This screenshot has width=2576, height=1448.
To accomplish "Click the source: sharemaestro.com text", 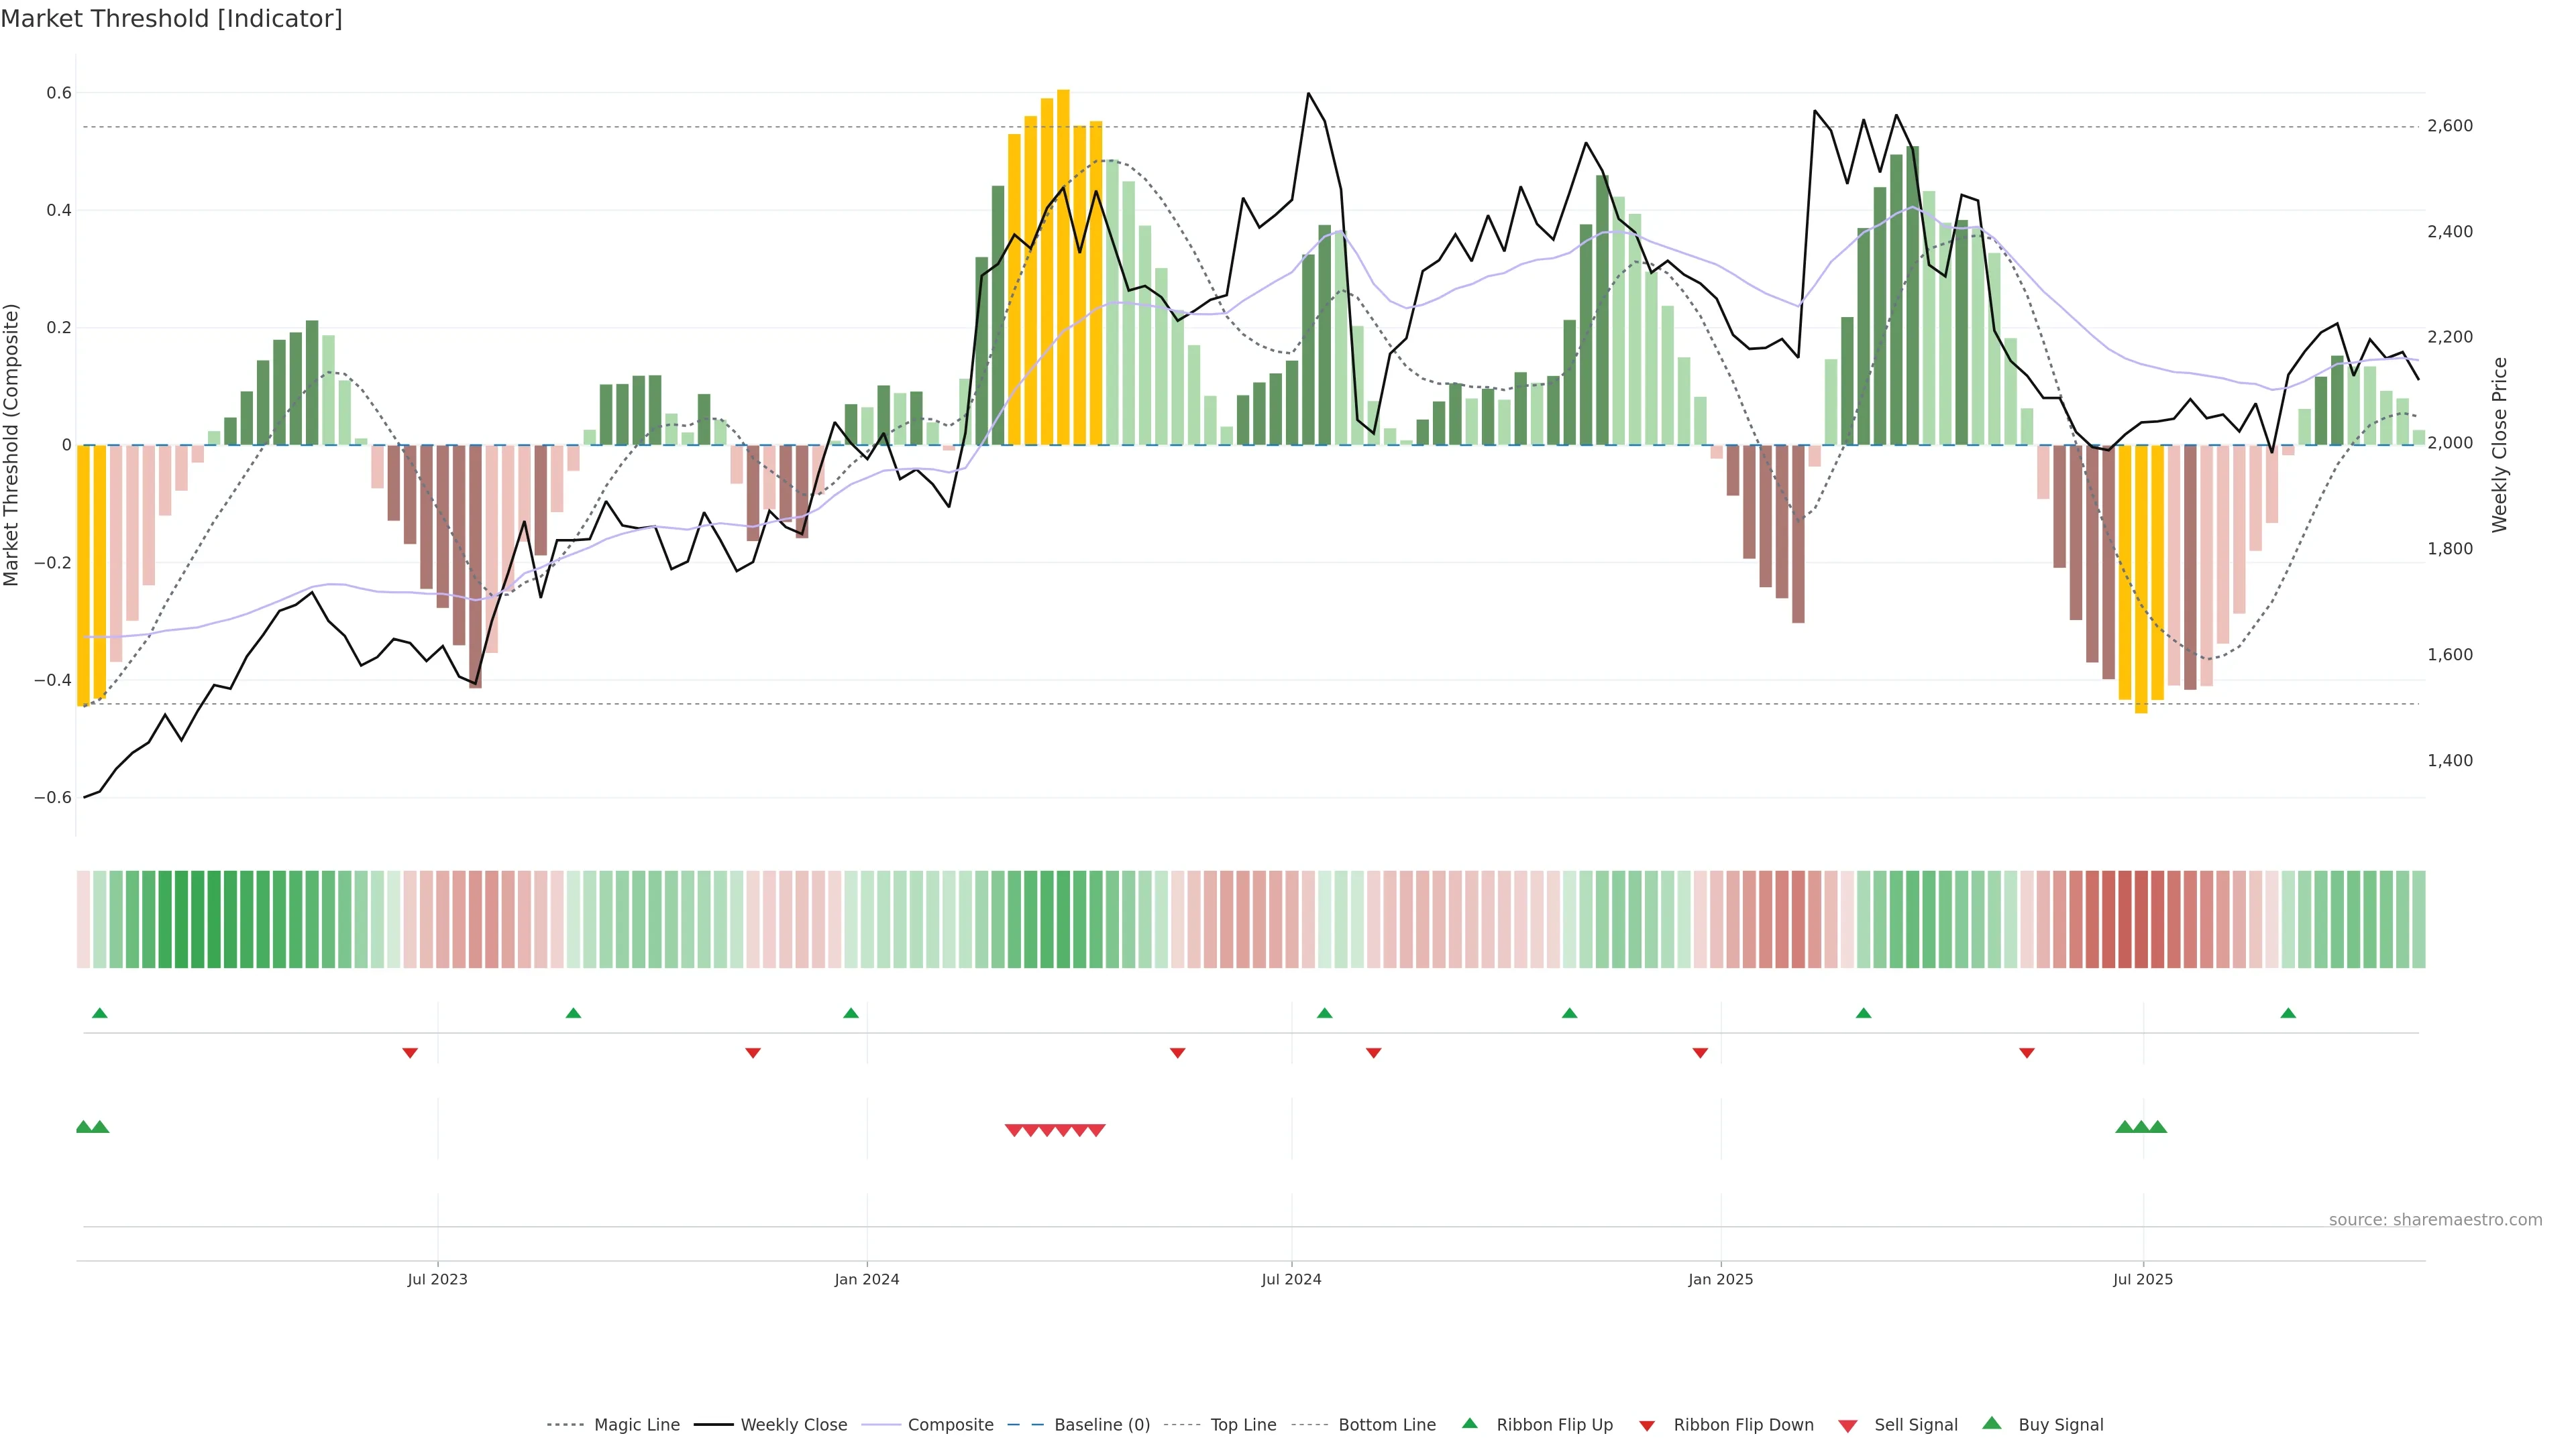I will point(2435,1219).
